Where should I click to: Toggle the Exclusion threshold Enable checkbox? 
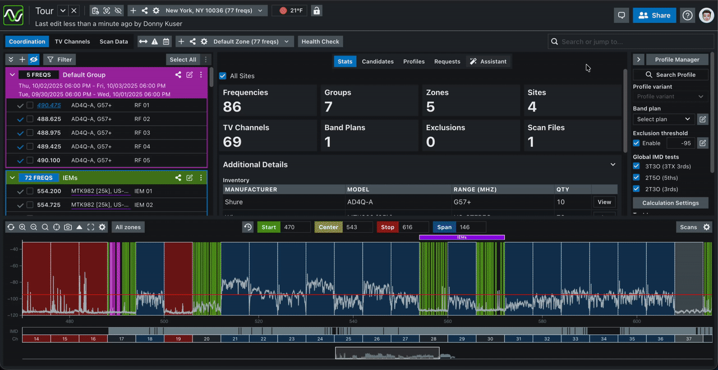(x=636, y=144)
